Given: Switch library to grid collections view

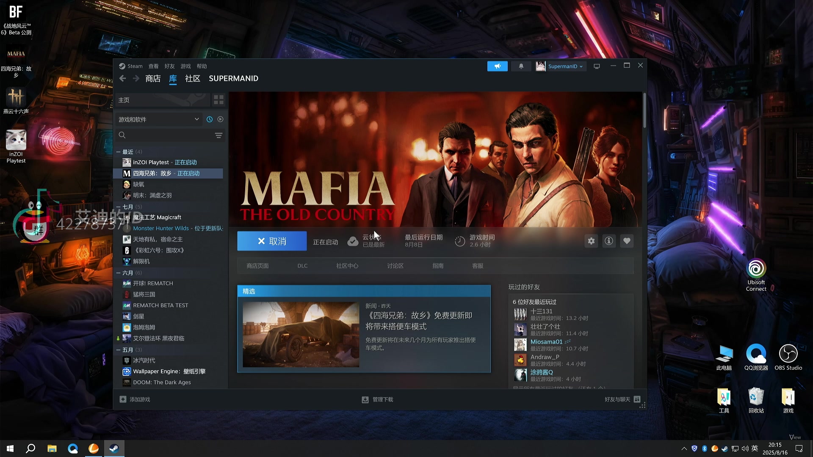Looking at the screenshot, I should click(218, 100).
